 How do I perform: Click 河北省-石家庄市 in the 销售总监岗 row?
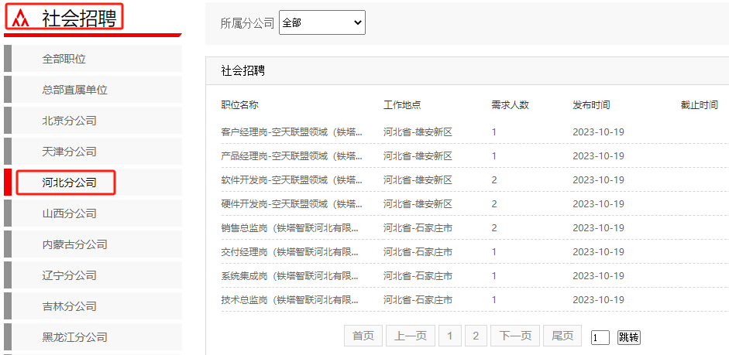coord(418,228)
